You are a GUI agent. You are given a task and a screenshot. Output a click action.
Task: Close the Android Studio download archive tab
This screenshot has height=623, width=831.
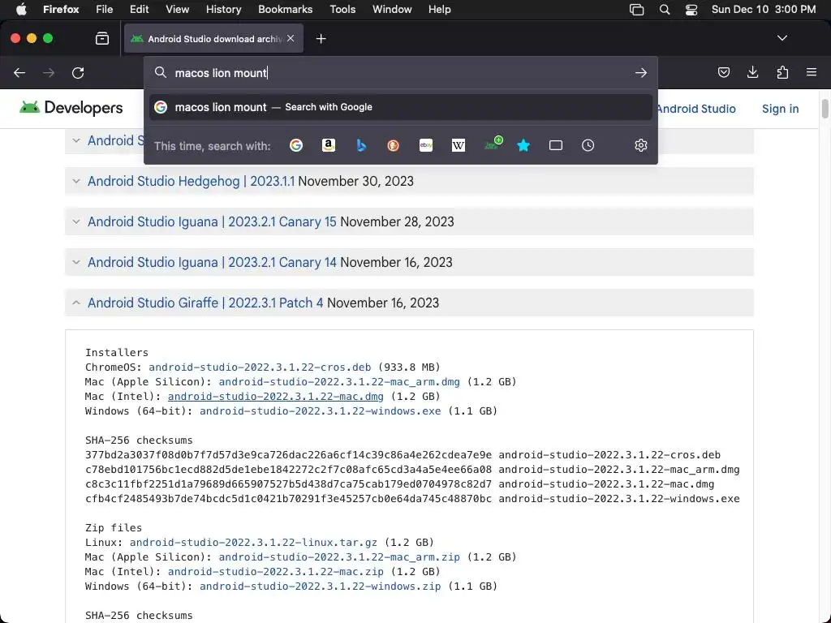[291, 38]
